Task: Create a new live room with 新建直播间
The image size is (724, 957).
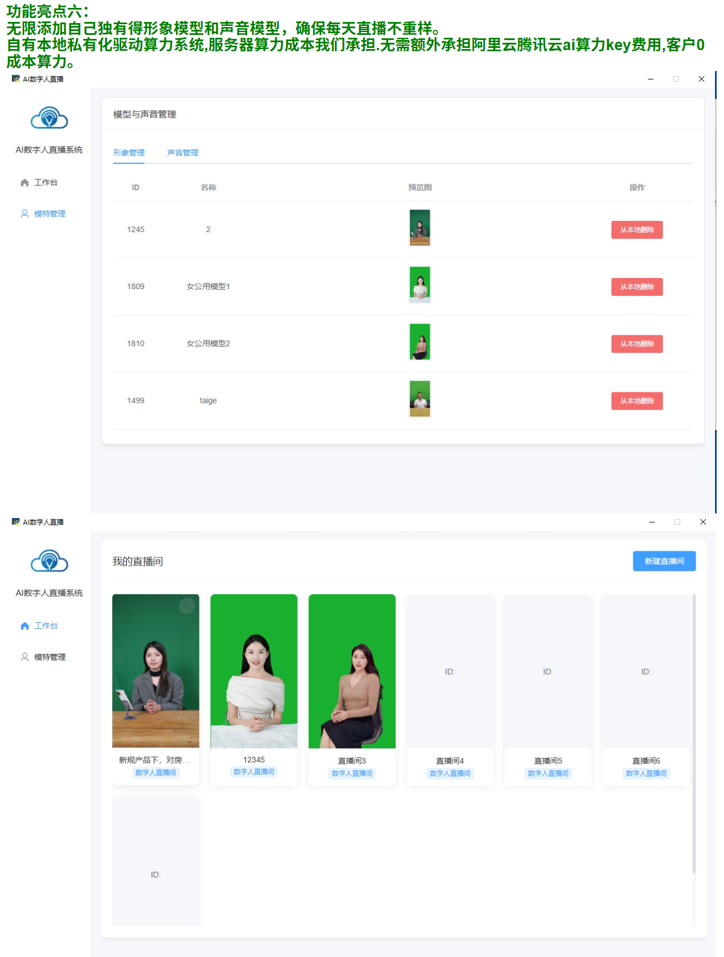Action: (x=664, y=561)
